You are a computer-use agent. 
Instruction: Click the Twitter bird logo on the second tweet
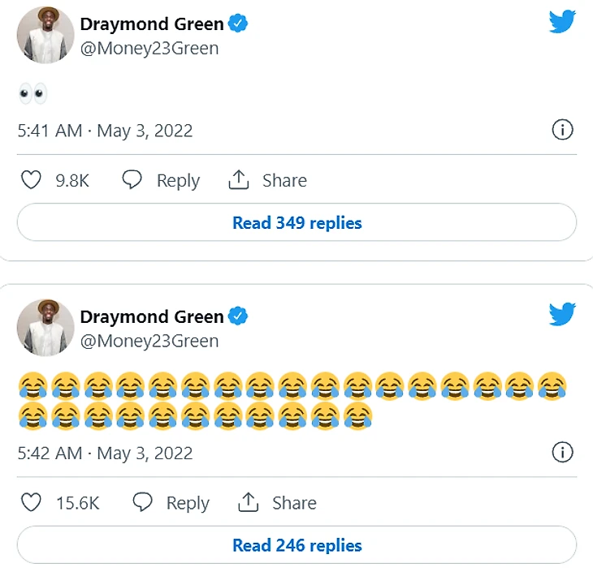[562, 314]
